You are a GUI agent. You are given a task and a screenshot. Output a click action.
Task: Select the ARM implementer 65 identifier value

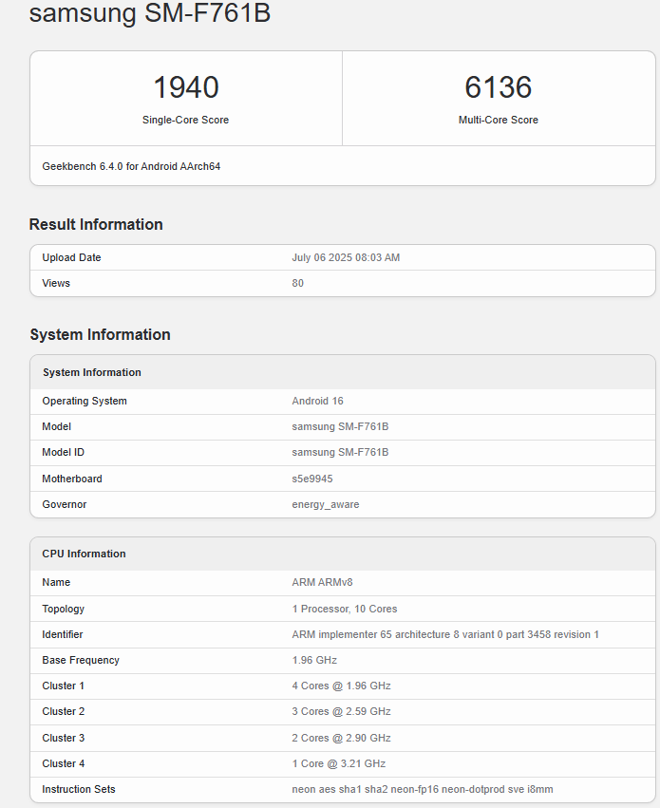[445, 634]
